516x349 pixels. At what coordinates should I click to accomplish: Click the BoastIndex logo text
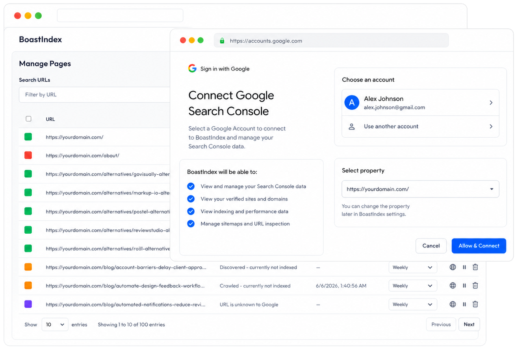tap(40, 39)
